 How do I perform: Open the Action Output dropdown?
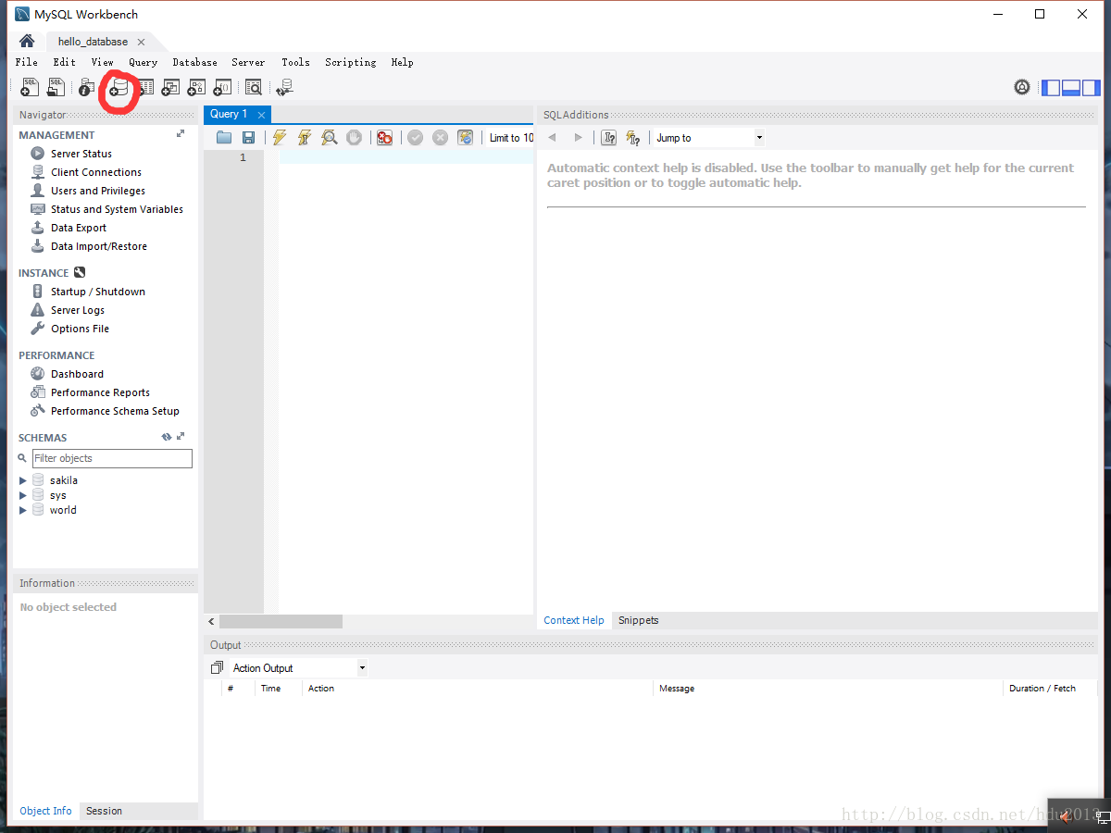[x=298, y=667]
